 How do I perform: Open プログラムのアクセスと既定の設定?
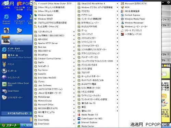(x=51, y=23)
